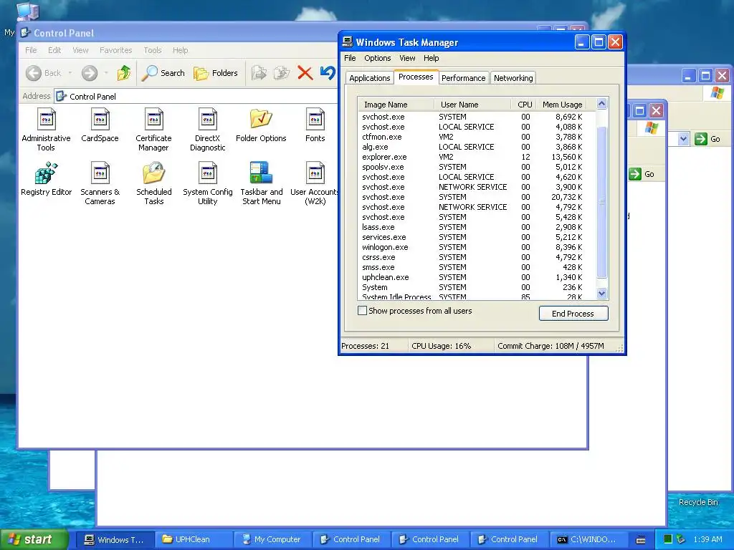The height and width of the screenshot is (550, 734).
Task: Click the lower Go button behind Task Manager
Action: coord(642,174)
